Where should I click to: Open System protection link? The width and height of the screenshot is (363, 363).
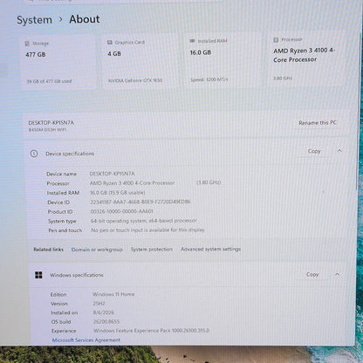click(x=152, y=250)
